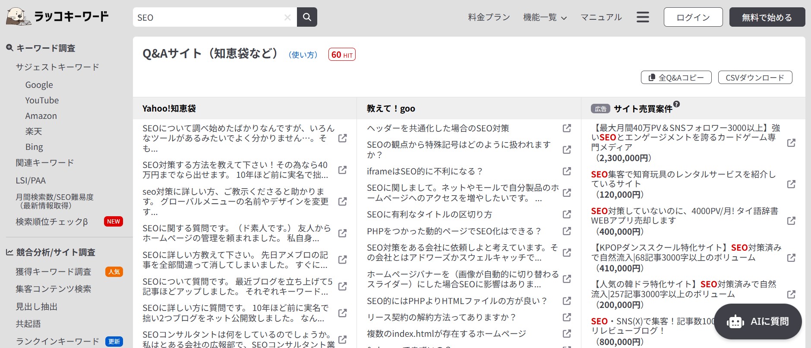Open the hamburger menu

(643, 17)
